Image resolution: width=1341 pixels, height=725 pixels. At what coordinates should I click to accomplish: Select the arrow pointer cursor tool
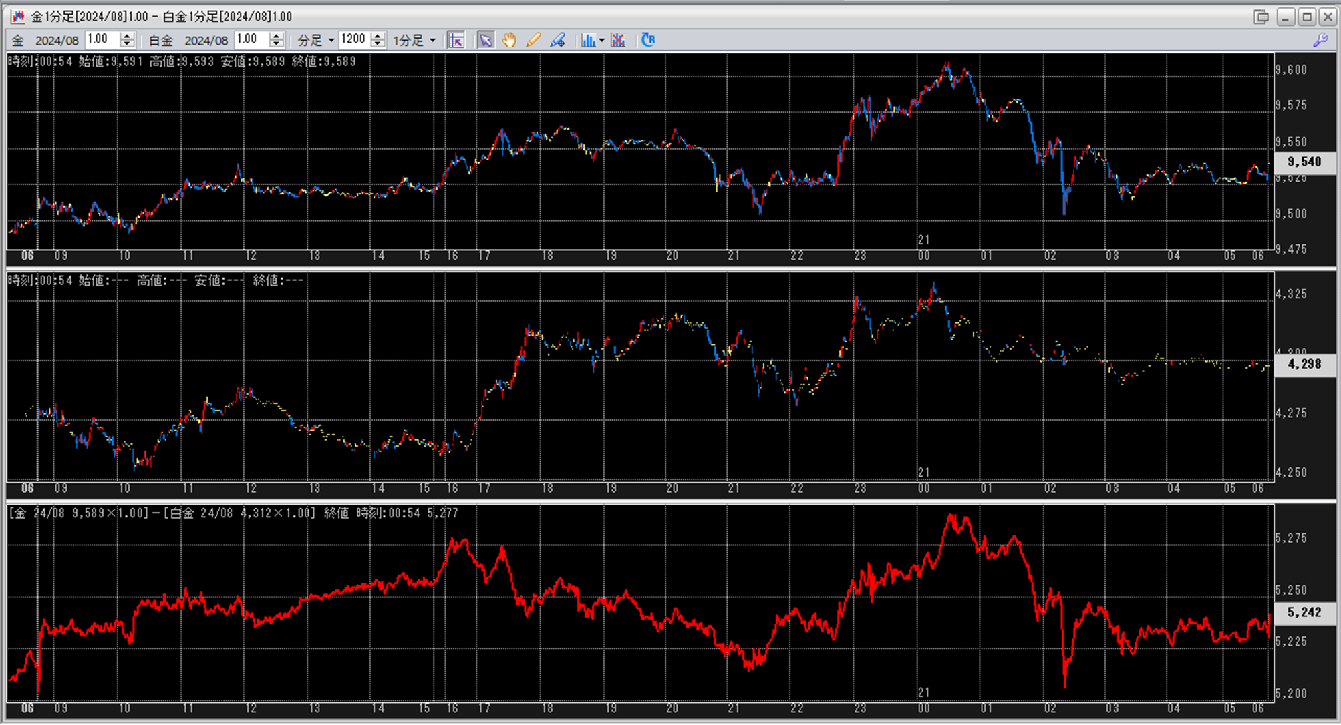(x=486, y=40)
